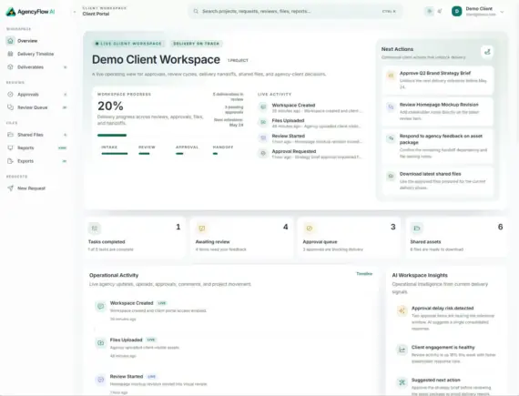Open Reports from the sidebar

click(36, 147)
